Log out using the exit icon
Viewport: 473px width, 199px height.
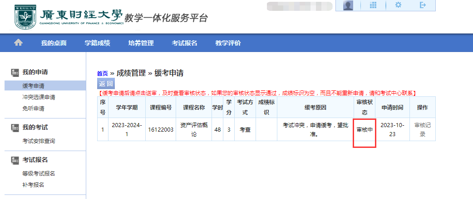(x=423, y=5)
